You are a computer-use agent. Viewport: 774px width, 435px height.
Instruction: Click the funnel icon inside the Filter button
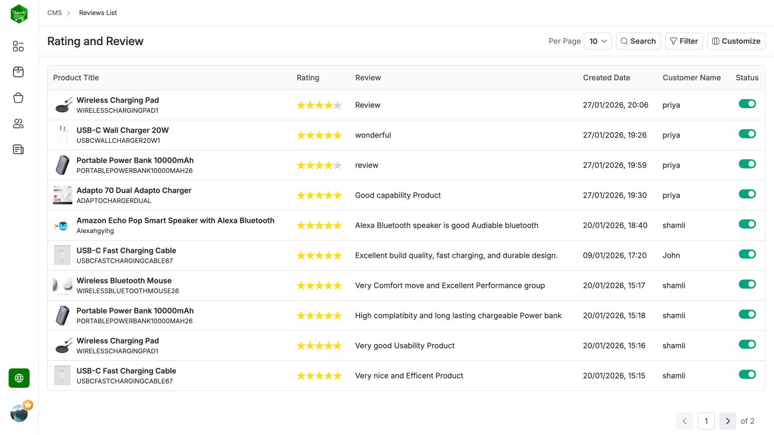(673, 41)
